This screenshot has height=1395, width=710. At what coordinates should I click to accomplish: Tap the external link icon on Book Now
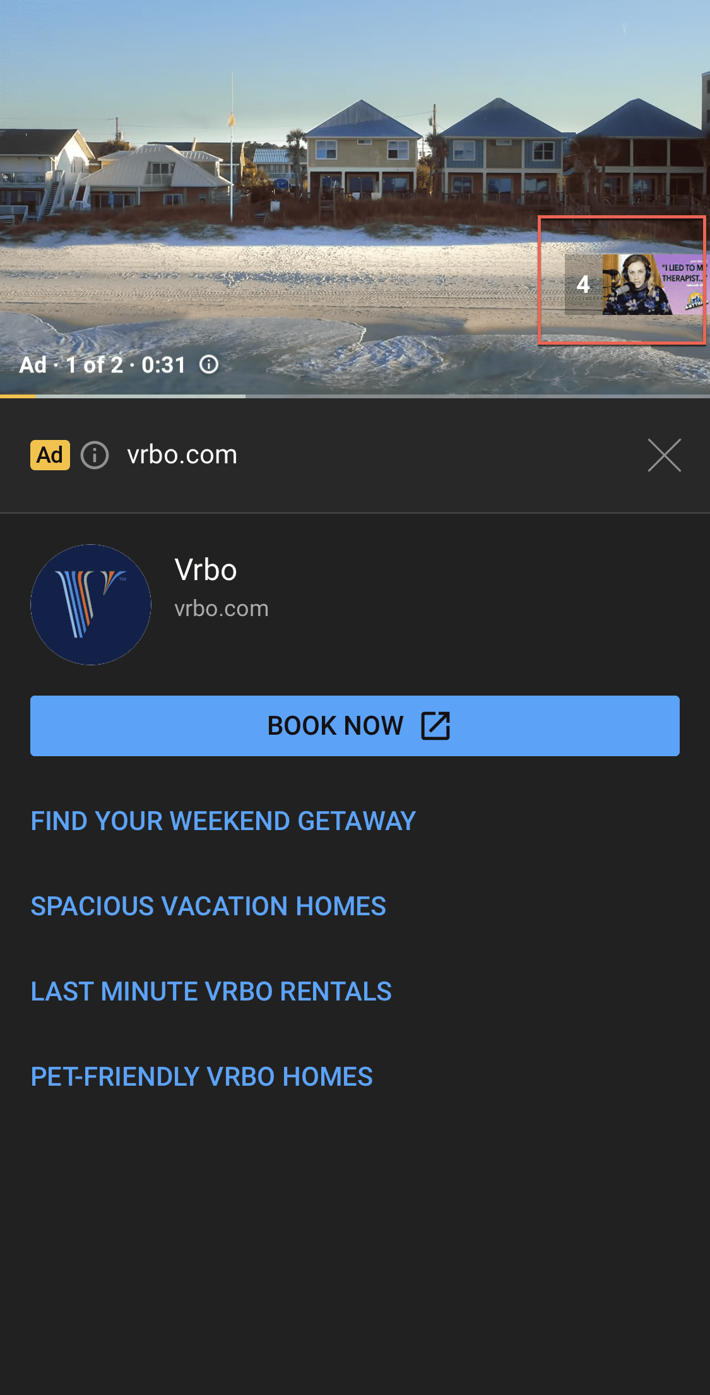(435, 726)
